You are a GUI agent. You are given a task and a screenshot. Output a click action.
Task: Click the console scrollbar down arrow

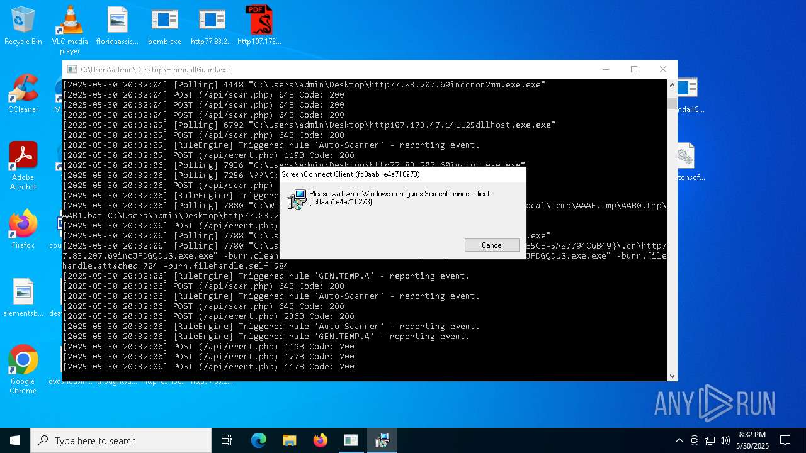click(x=672, y=376)
